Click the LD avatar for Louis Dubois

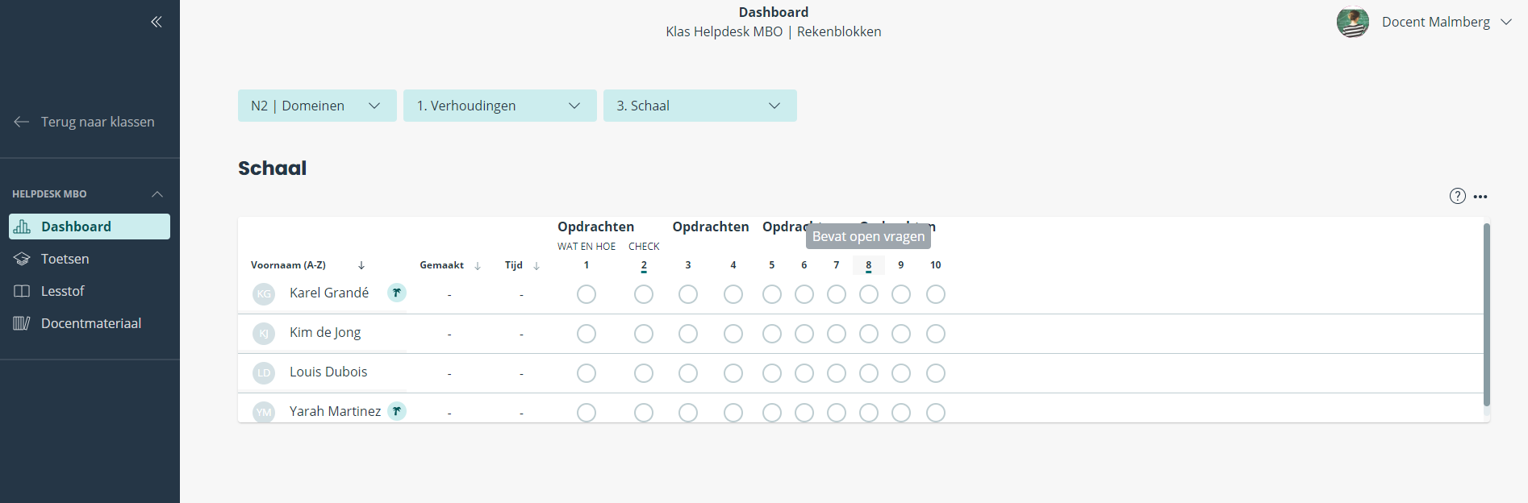[x=264, y=373]
